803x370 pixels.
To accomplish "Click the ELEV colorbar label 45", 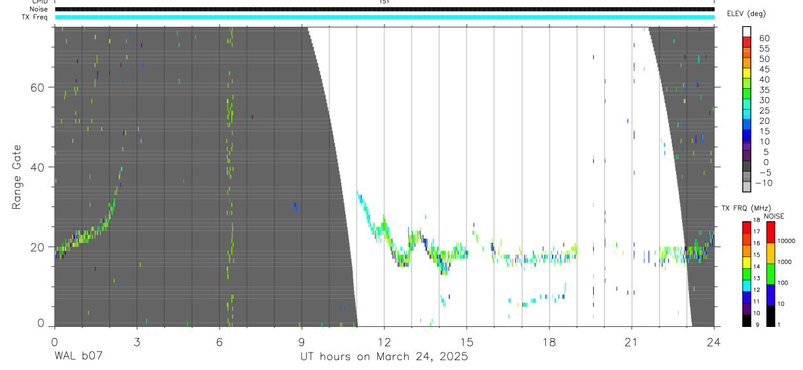I will point(763,69).
